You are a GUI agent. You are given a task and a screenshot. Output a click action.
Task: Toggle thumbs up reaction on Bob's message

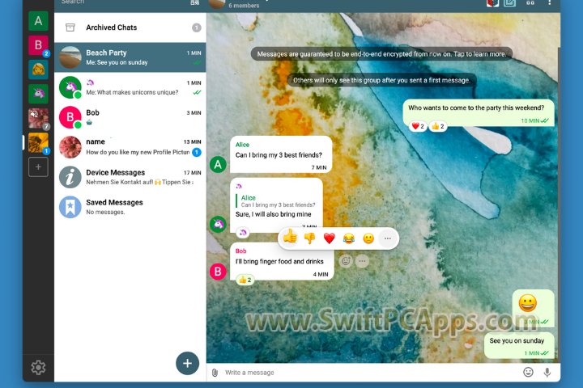pos(245,280)
